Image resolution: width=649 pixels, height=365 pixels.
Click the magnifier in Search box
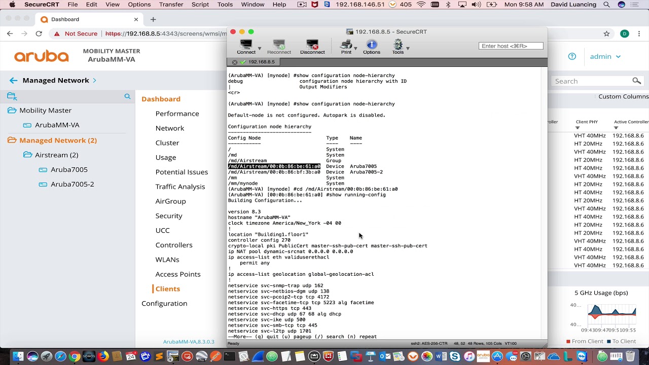[x=636, y=81]
